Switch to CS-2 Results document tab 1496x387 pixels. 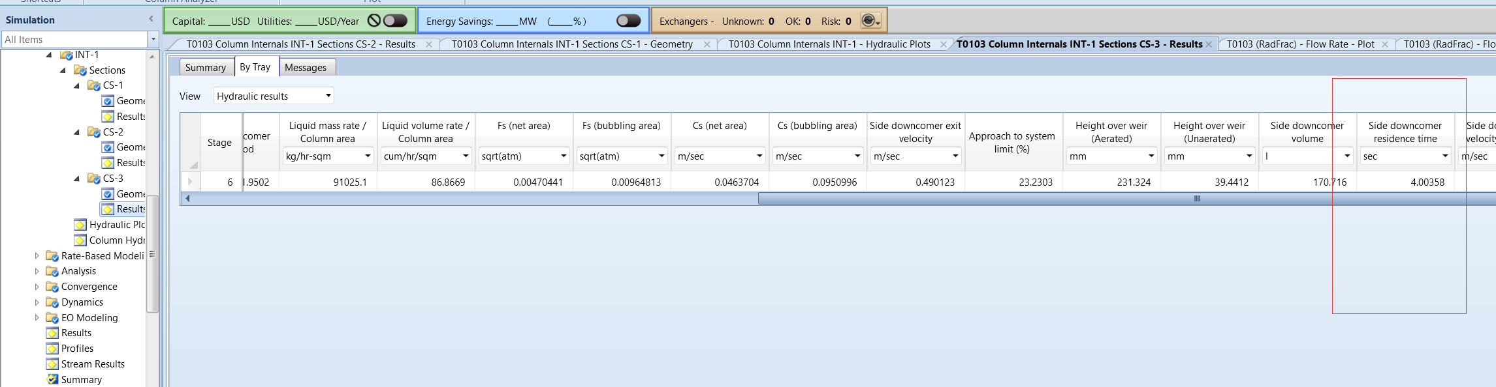(301, 44)
